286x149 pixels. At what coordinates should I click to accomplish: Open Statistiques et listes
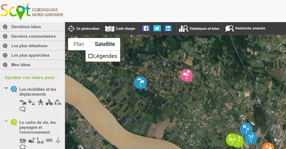pos(199,29)
